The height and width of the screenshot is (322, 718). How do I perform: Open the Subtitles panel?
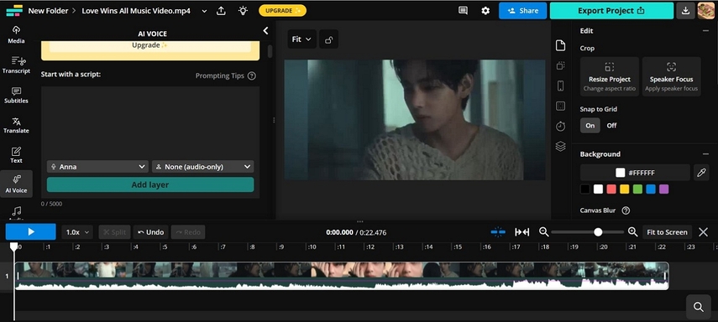[x=16, y=95]
